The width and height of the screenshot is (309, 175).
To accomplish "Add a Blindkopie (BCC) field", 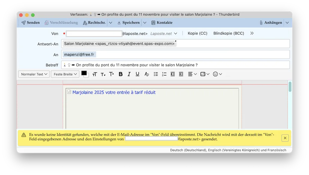I will [229, 33].
